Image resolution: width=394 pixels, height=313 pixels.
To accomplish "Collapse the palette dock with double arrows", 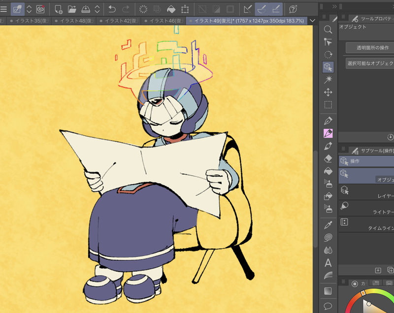I will click(334, 6).
